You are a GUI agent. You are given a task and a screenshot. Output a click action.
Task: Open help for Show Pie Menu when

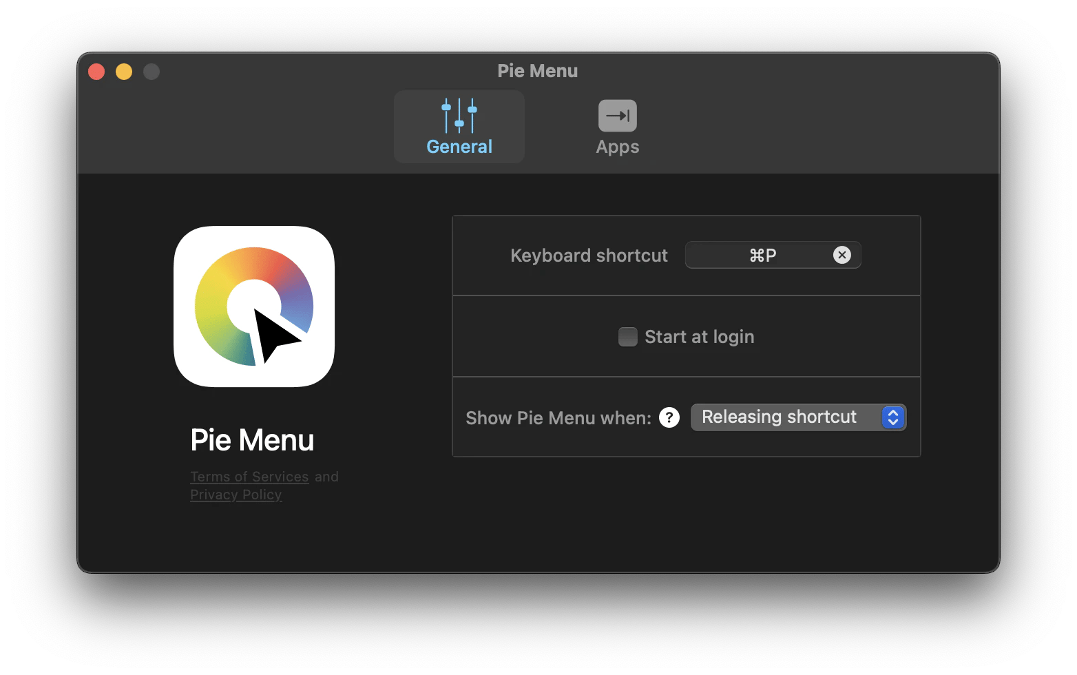(669, 417)
